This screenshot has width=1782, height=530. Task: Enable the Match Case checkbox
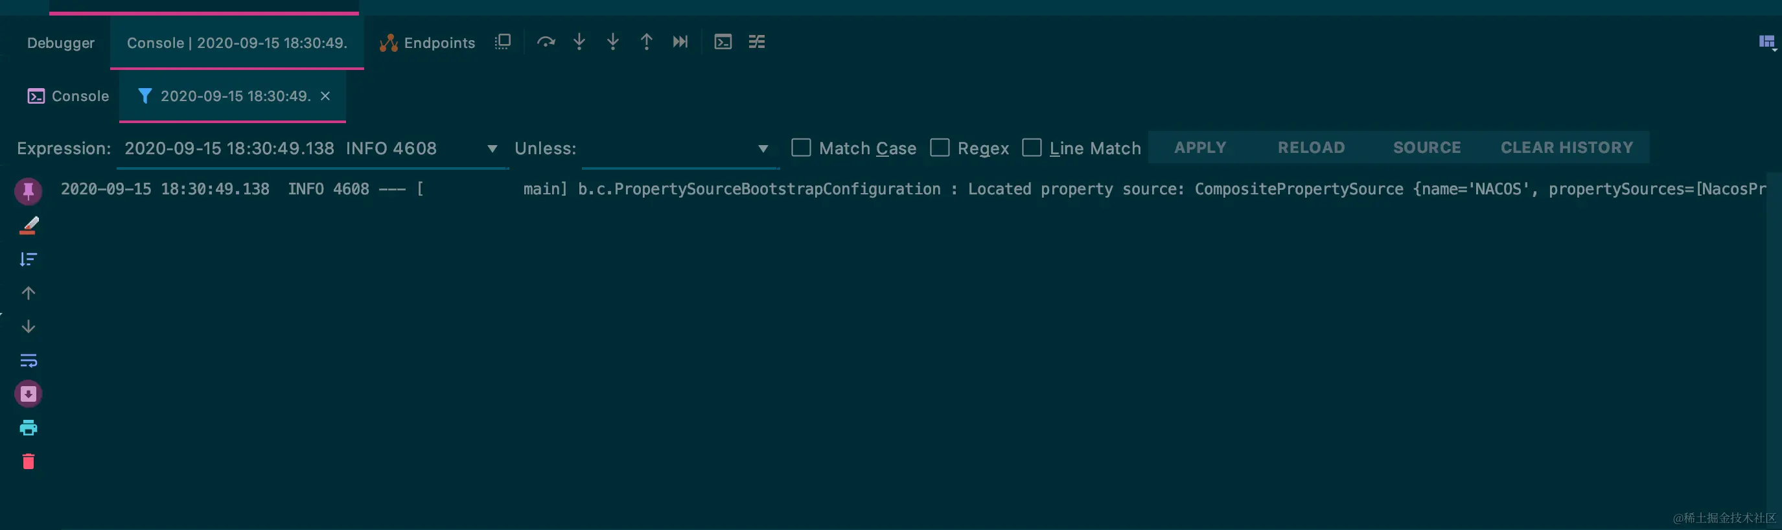[x=800, y=148]
